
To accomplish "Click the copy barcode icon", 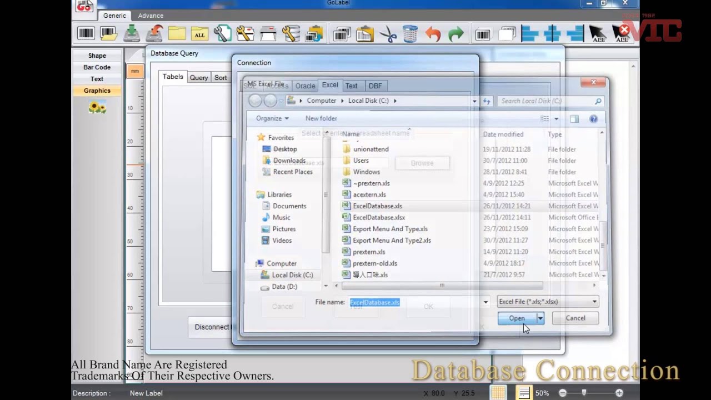I will point(342,34).
